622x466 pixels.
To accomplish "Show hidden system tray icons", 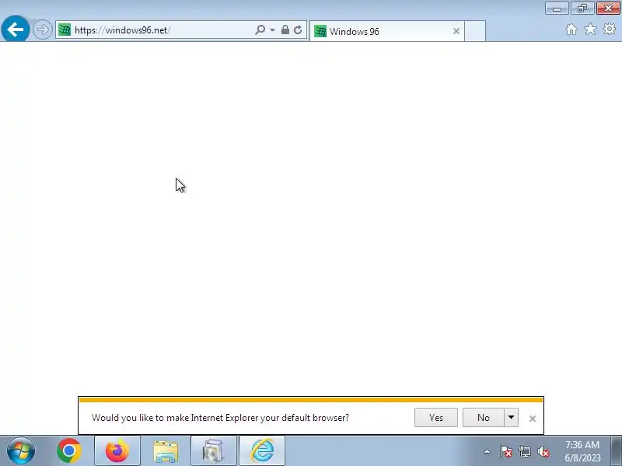I will click(487, 451).
